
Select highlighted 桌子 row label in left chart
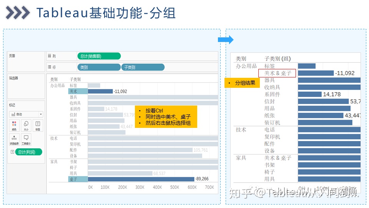click(78, 179)
